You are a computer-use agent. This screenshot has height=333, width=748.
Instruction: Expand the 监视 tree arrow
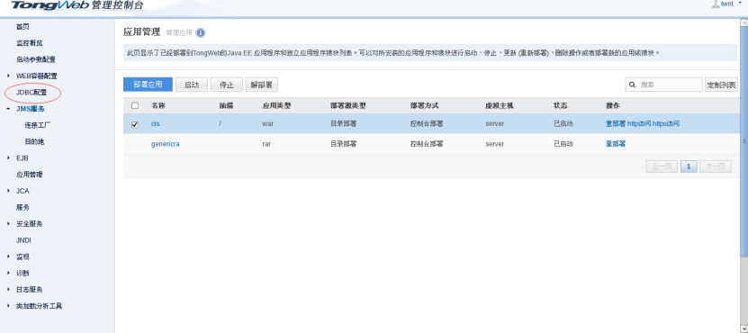coord(9,256)
